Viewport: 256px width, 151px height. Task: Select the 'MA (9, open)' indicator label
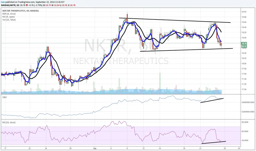9,17
